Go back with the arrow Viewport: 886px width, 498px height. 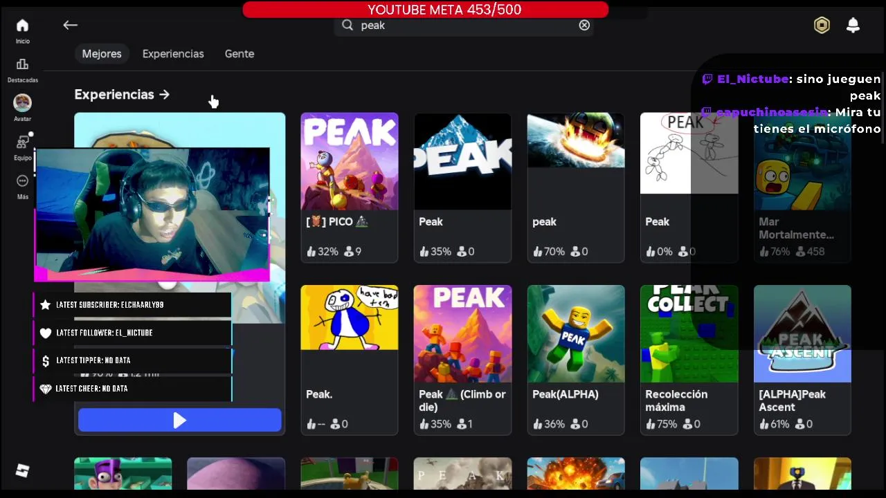(70, 25)
